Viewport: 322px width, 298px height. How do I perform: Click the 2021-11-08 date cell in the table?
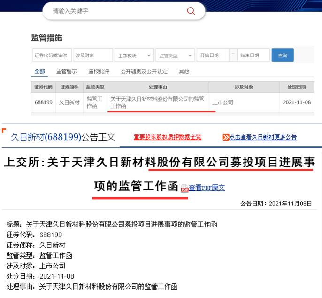(x=297, y=102)
